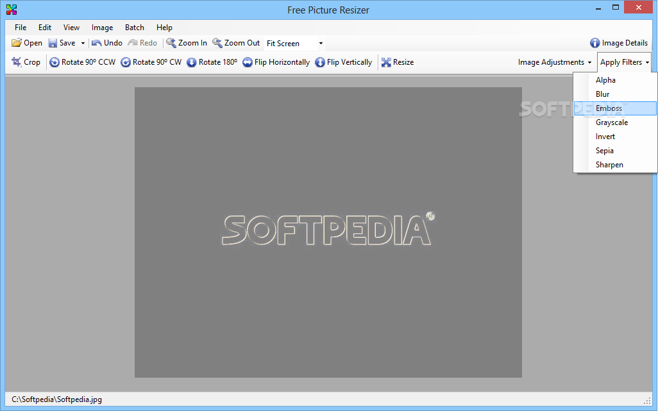Open the Image Adjustments dropdown
Viewport: 658px width, 411px height.
[x=554, y=62]
